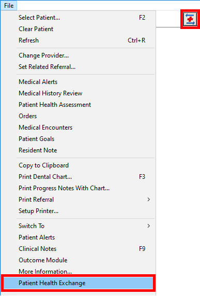Choose Copy to Clipboard

tap(78, 165)
